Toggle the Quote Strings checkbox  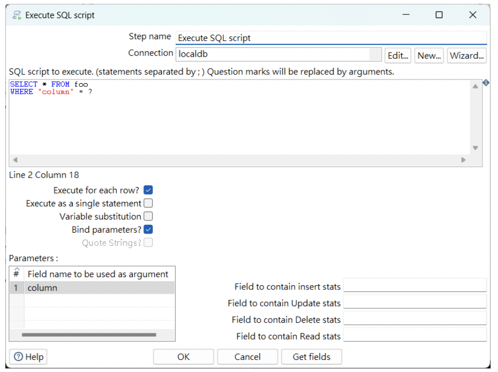point(148,243)
